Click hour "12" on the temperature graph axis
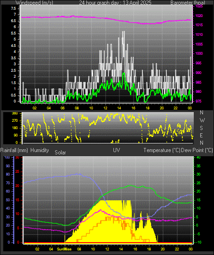214x255 pixels. point(107,249)
